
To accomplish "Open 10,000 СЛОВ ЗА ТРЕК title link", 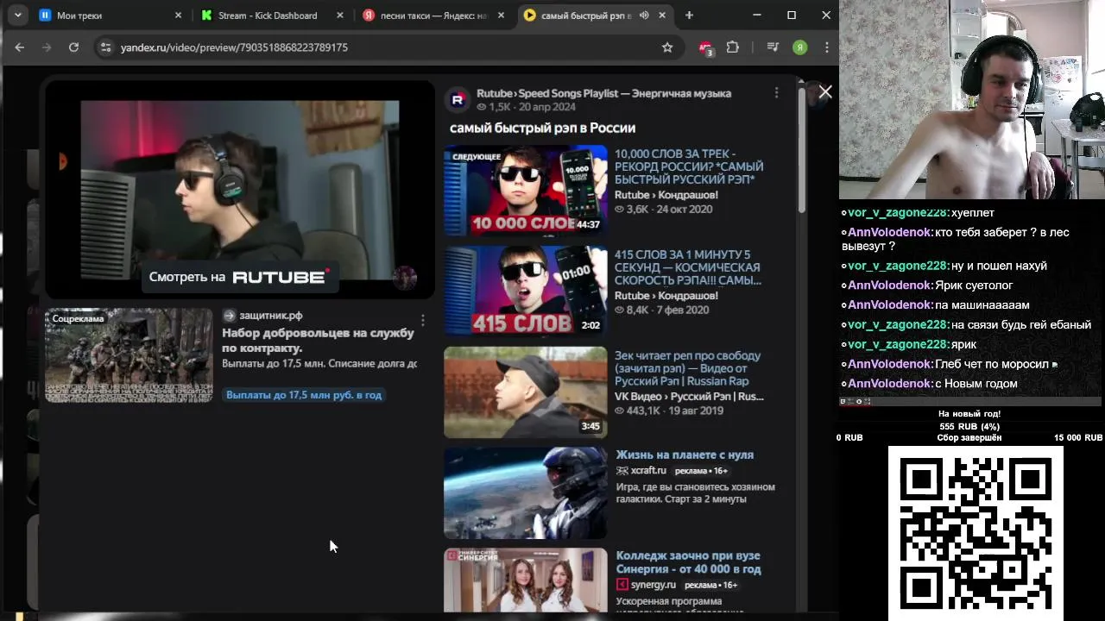I will click(x=689, y=166).
